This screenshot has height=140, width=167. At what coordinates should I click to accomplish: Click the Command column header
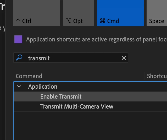29,76
